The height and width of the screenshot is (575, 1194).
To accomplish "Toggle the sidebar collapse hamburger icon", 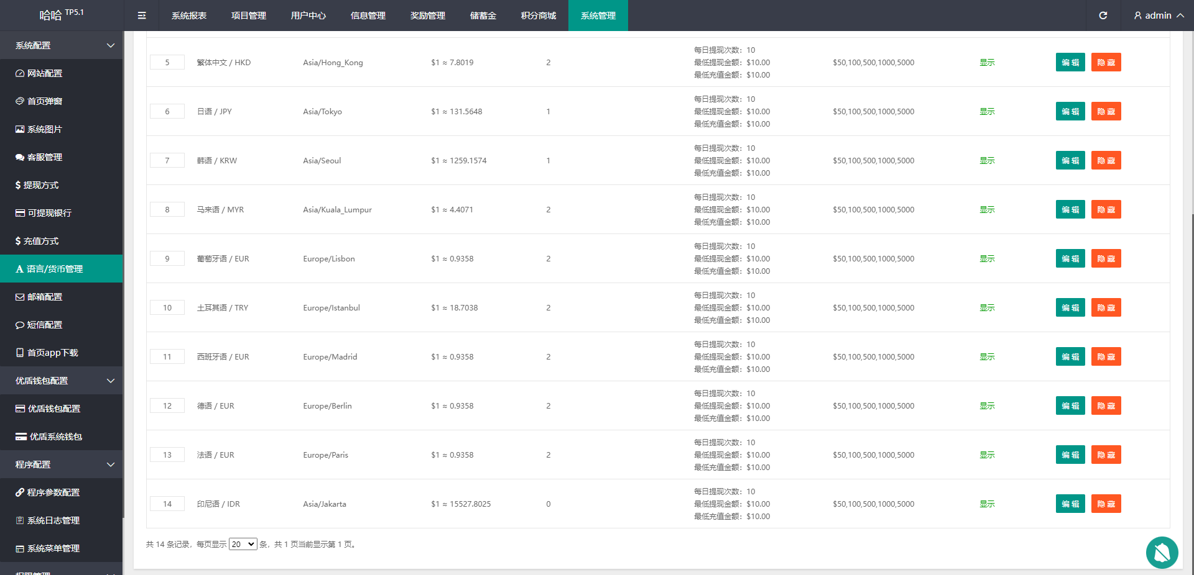I will [x=142, y=16].
